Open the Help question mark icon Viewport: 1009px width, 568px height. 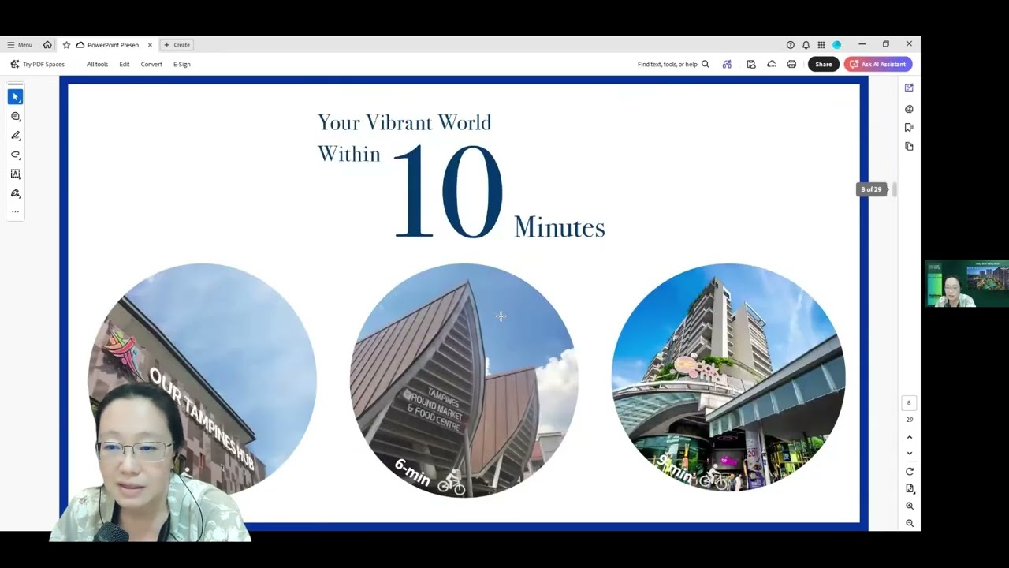click(x=791, y=45)
